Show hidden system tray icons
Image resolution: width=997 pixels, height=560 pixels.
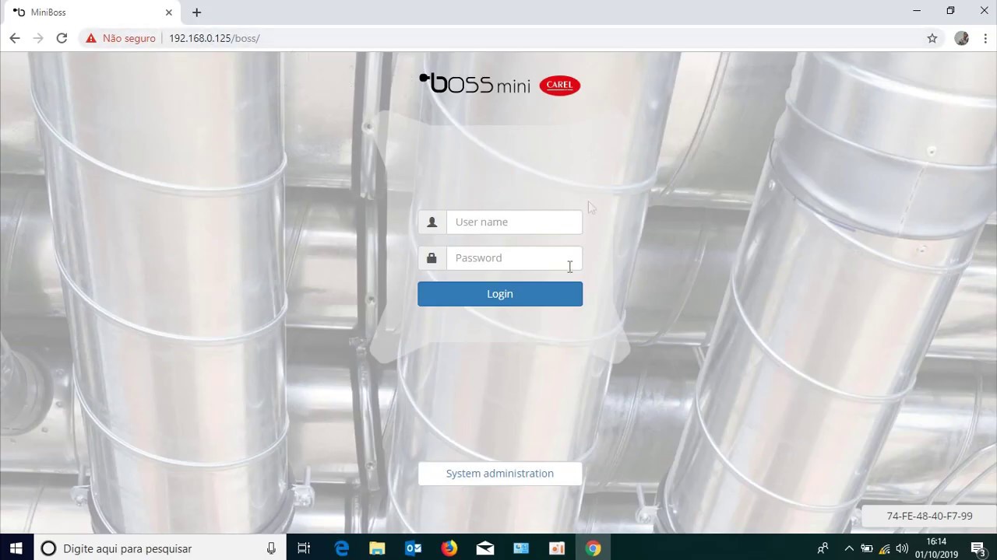[x=849, y=548]
